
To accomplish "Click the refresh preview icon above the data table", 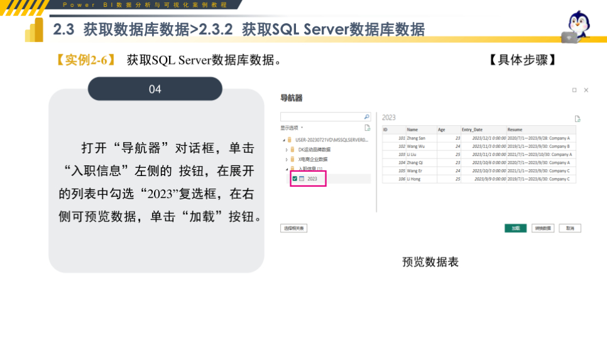I will click(577, 119).
